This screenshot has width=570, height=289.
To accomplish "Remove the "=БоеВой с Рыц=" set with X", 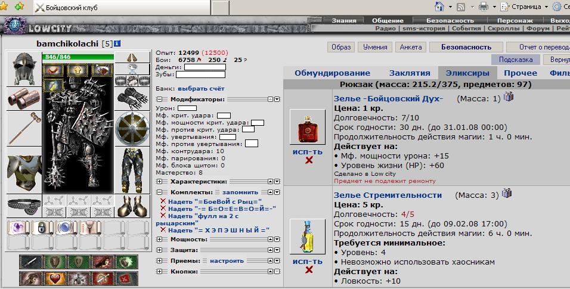I will click(x=163, y=201).
